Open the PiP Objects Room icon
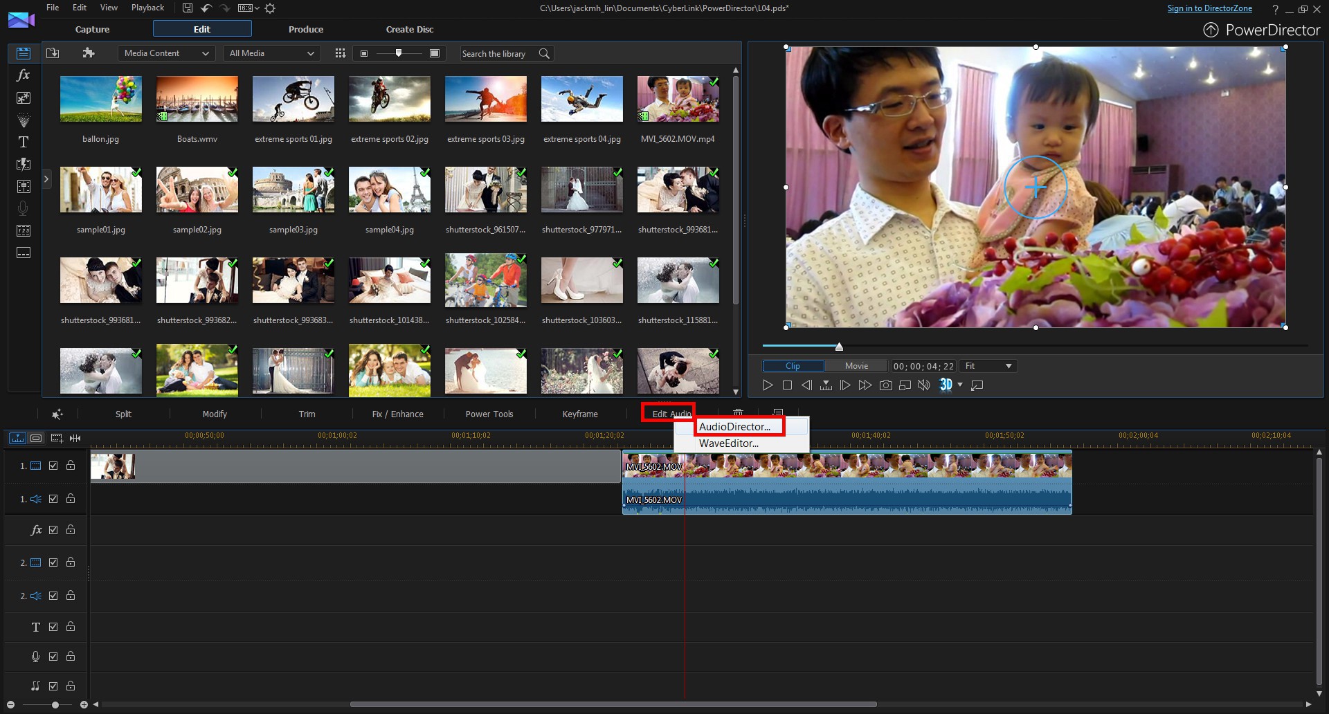Screen dimensions: 1329x714 coord(24,98)
